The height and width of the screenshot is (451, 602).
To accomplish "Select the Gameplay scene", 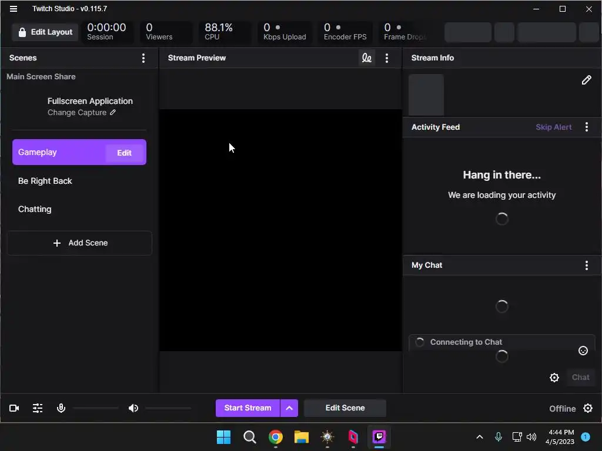I will click(79, 152).
